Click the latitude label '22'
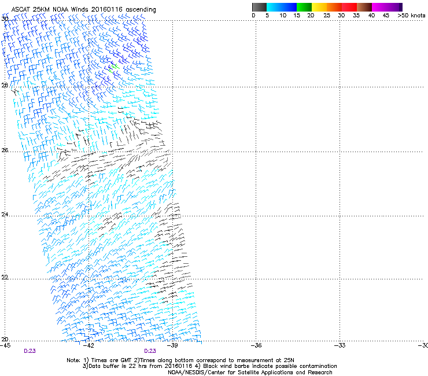This screenshot has width=428, height=376. 5,278
